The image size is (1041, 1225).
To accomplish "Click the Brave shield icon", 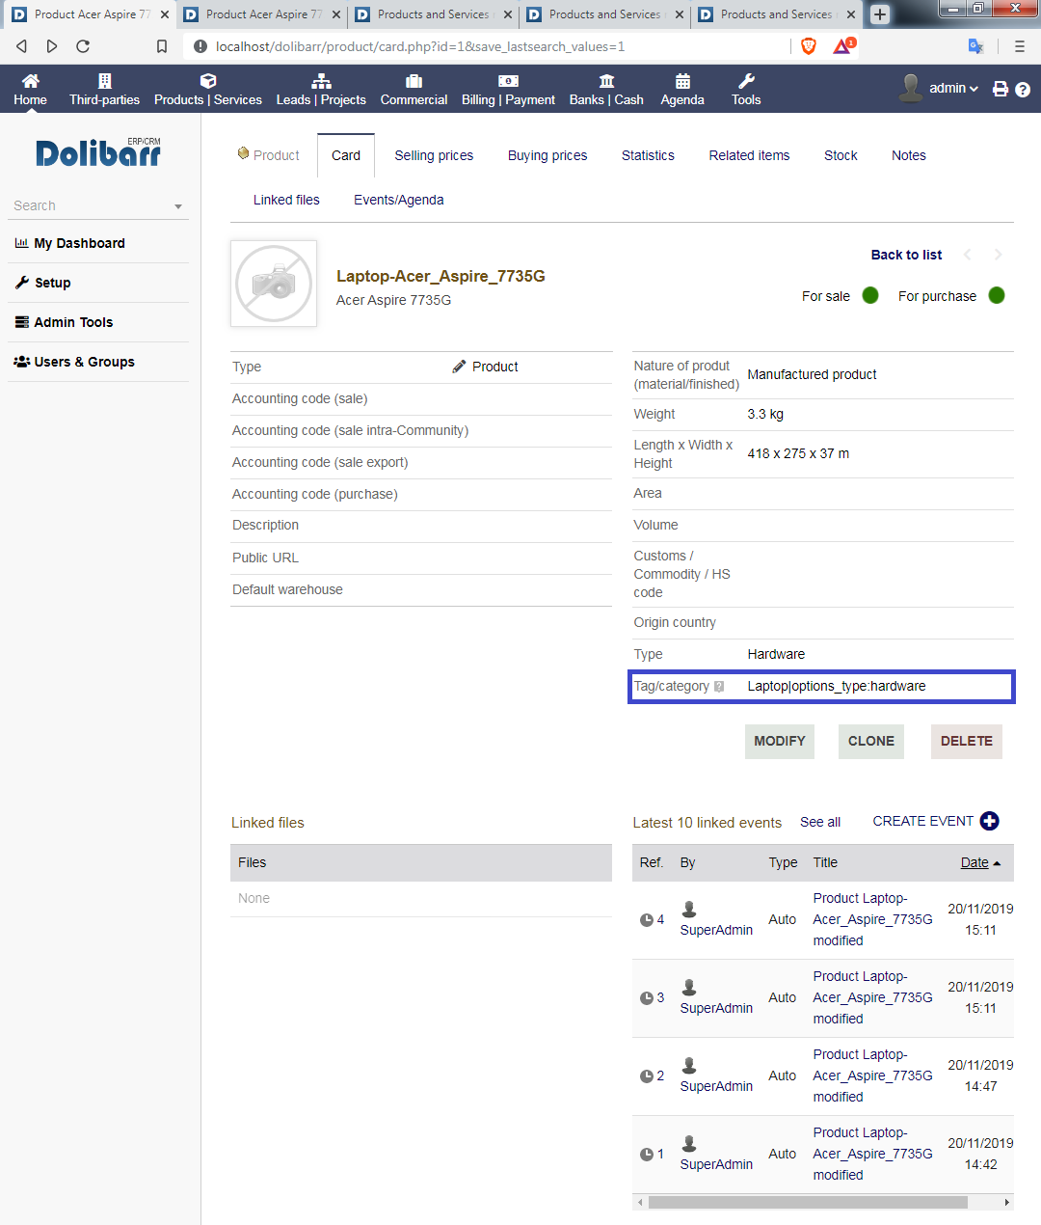I will click(809, 46).
